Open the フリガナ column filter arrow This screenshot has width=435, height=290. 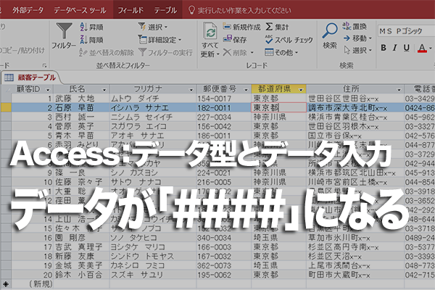[191, 90]
